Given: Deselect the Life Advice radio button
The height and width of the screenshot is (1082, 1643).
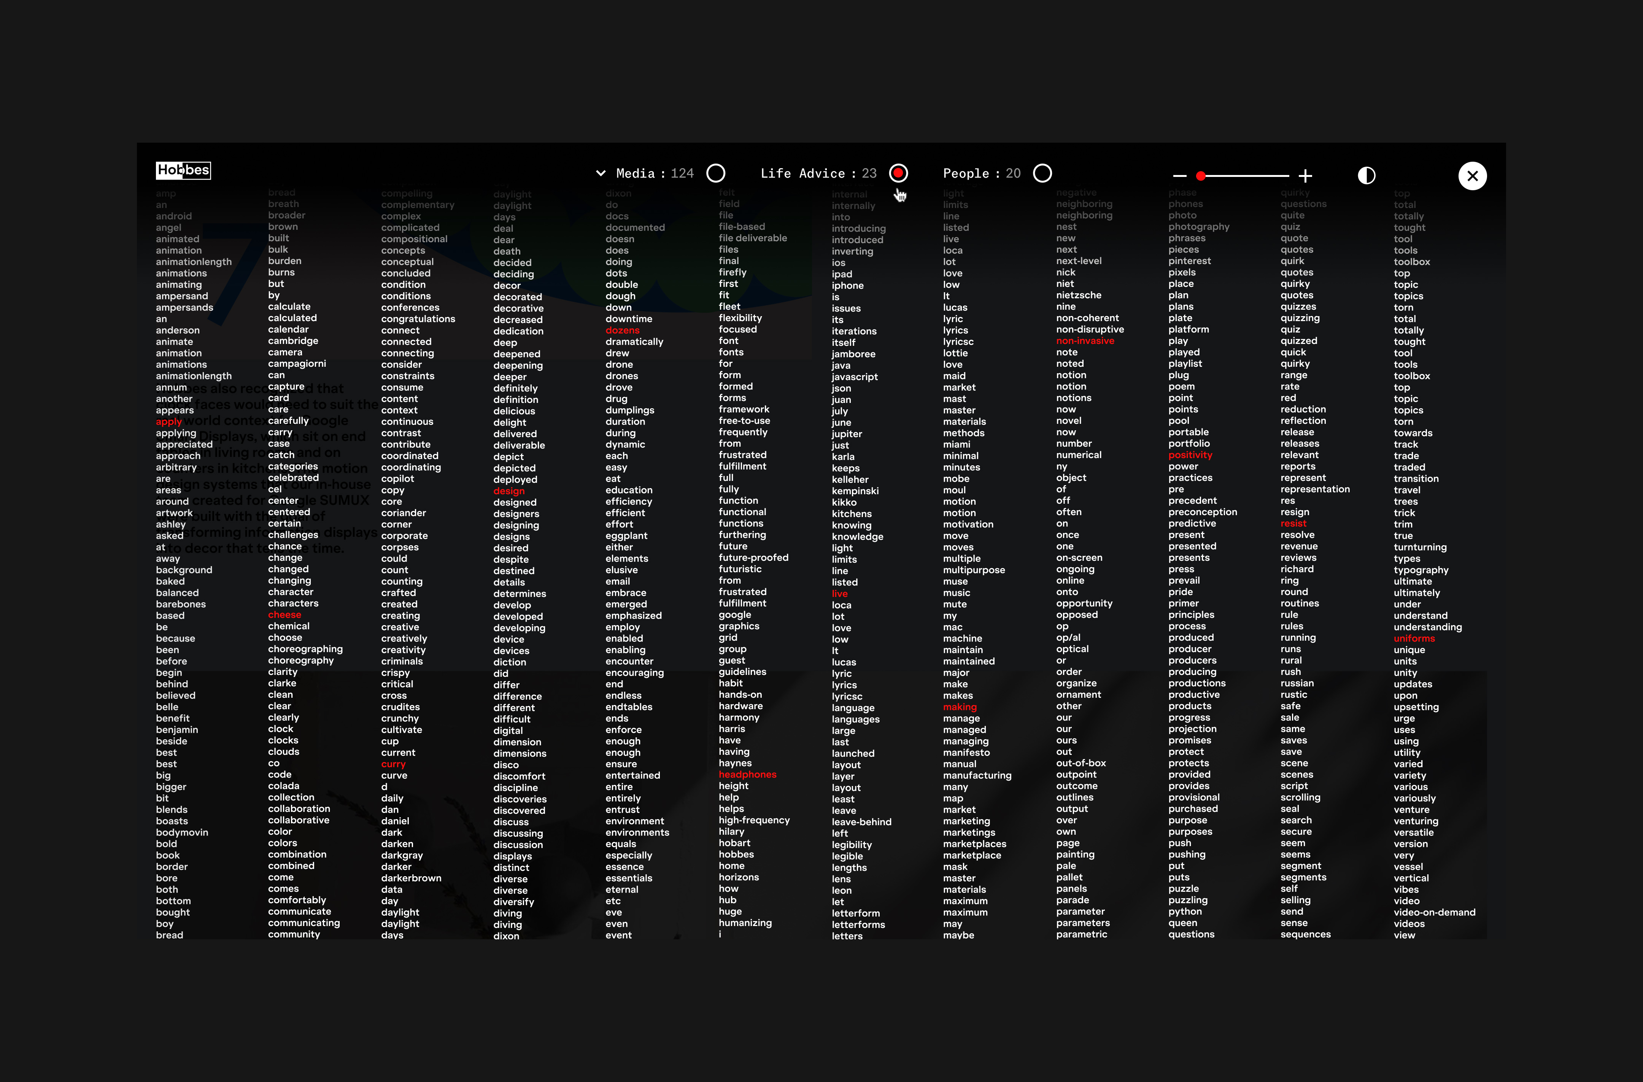Looking at the screenshot, I should tap(898, 173).
